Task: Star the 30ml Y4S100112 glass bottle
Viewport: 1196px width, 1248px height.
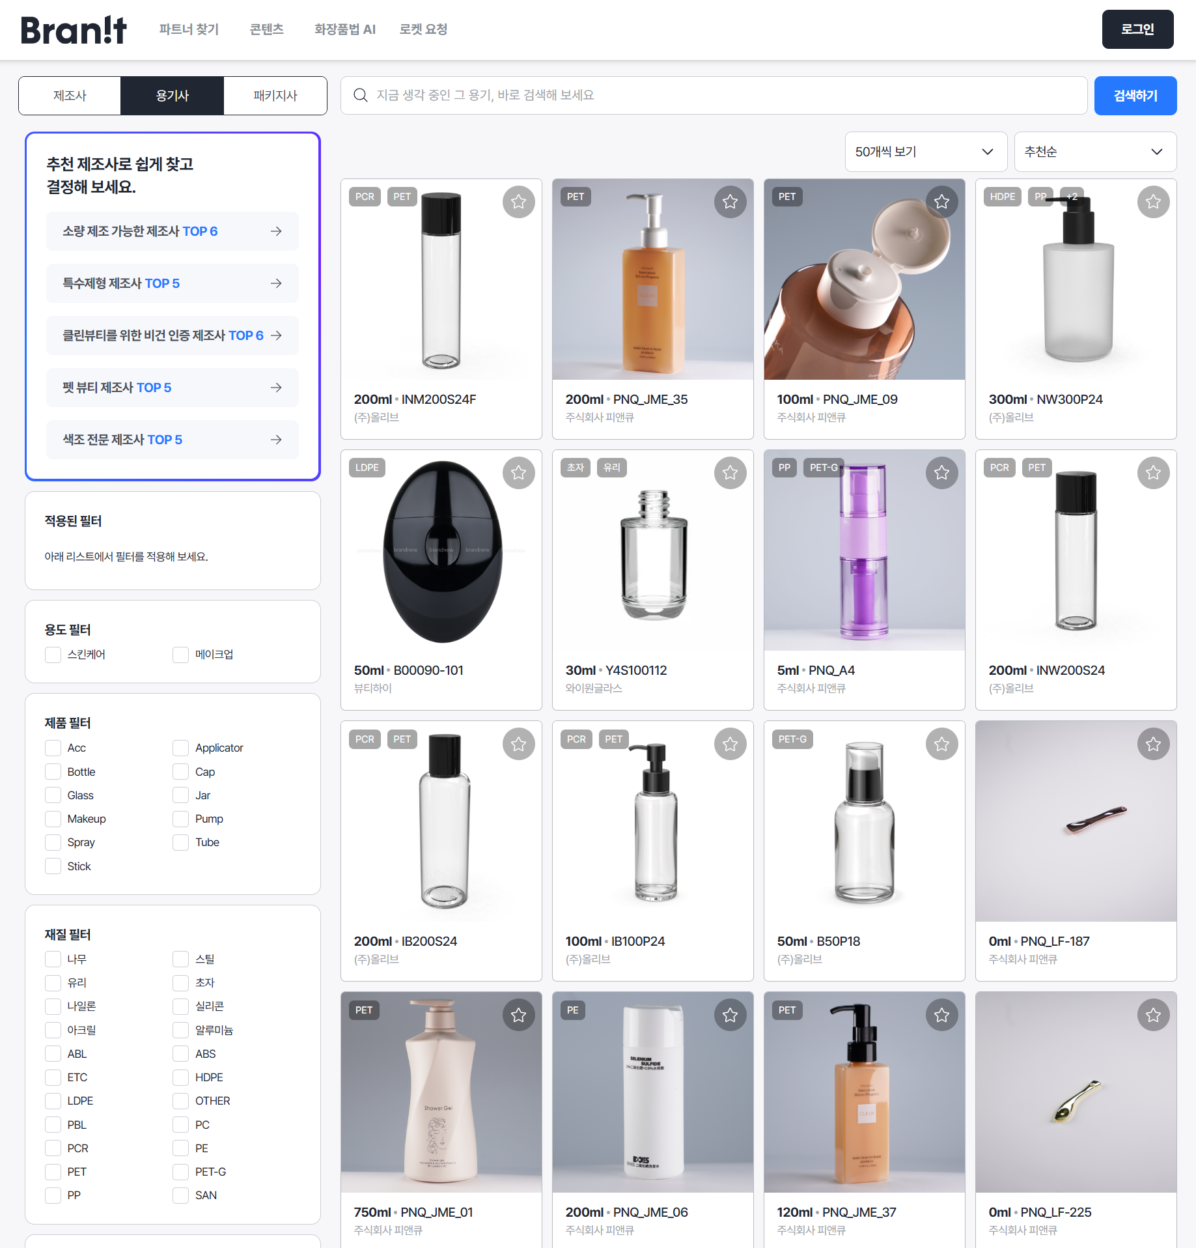Action: [730, 473]
